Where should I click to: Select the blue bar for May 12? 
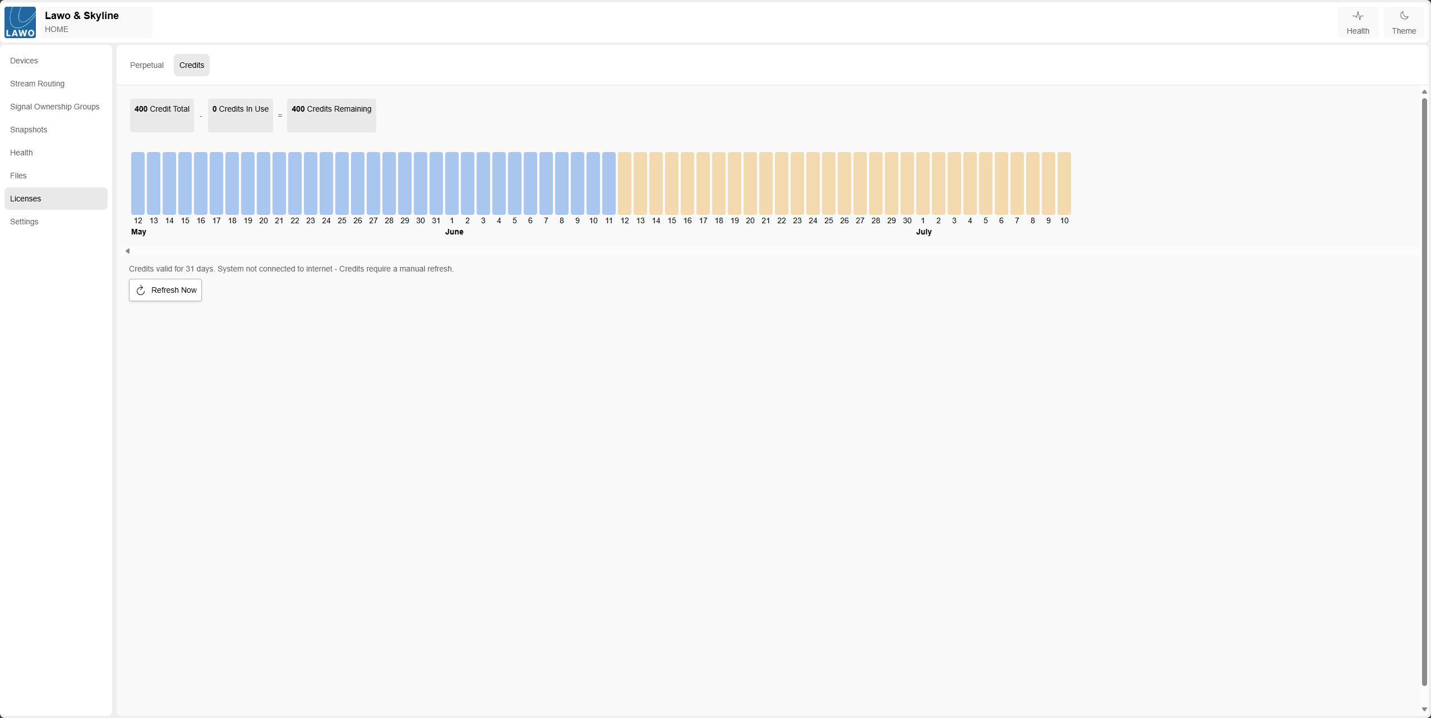click(x=138, y=183)
